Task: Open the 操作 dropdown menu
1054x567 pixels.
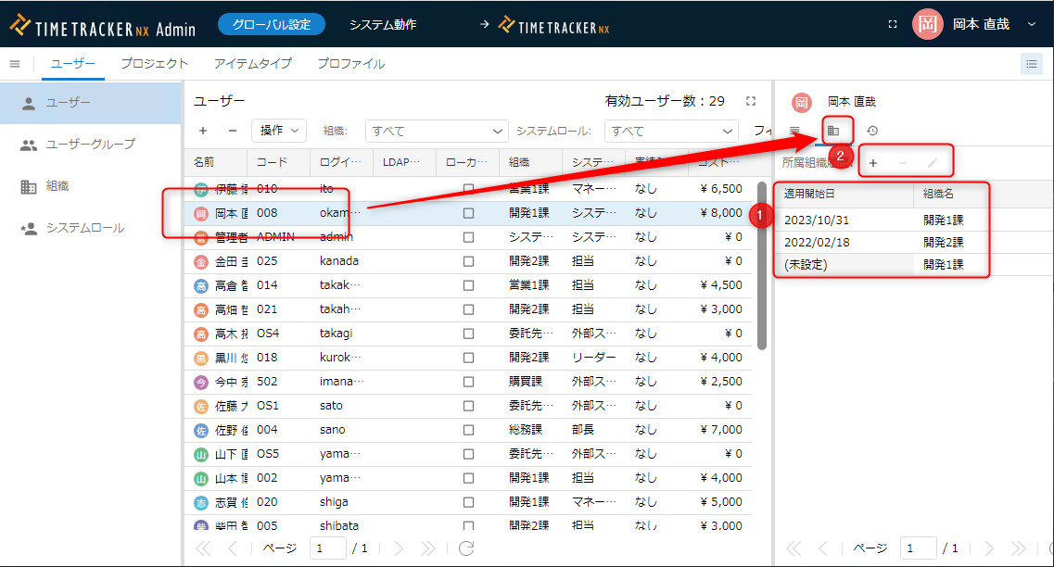Action: pos(278,131)
